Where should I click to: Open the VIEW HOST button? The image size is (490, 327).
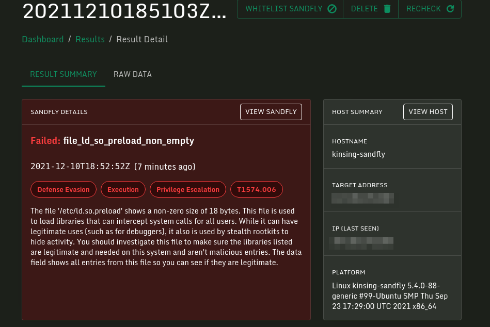428,112
